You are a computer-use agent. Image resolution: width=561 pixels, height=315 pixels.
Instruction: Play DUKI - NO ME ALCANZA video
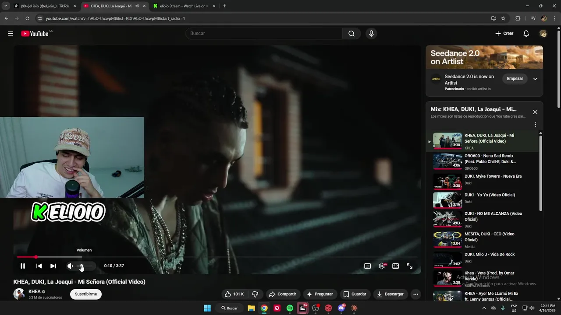pyautogui.click(x=483, y=219)
